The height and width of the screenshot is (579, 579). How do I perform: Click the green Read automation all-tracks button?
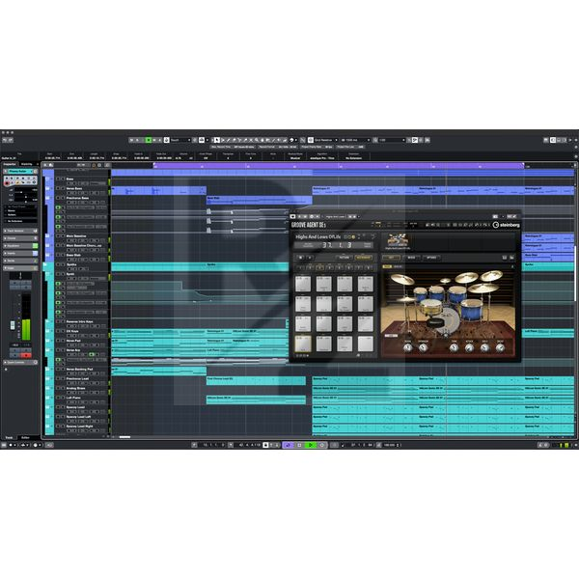click(x=149, y=140)
